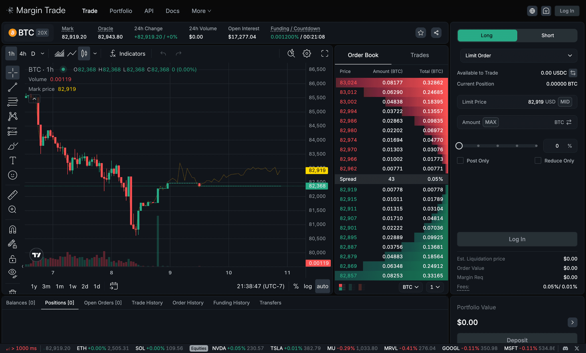The image size is (586, 353).
Task: Open the order book BTC unit dropdown
Action: pos(411,287)
